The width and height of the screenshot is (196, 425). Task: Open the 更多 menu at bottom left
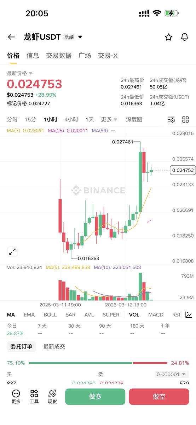point(16,397)
